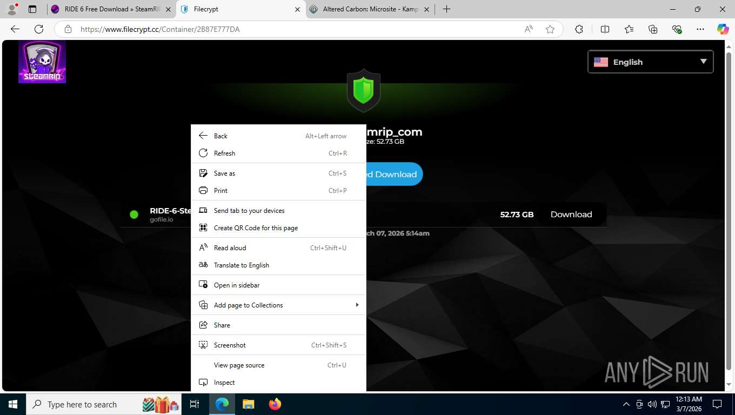Click the SteamRip logo
Viewport: 735px width, 415px height.
coord(42,62)
